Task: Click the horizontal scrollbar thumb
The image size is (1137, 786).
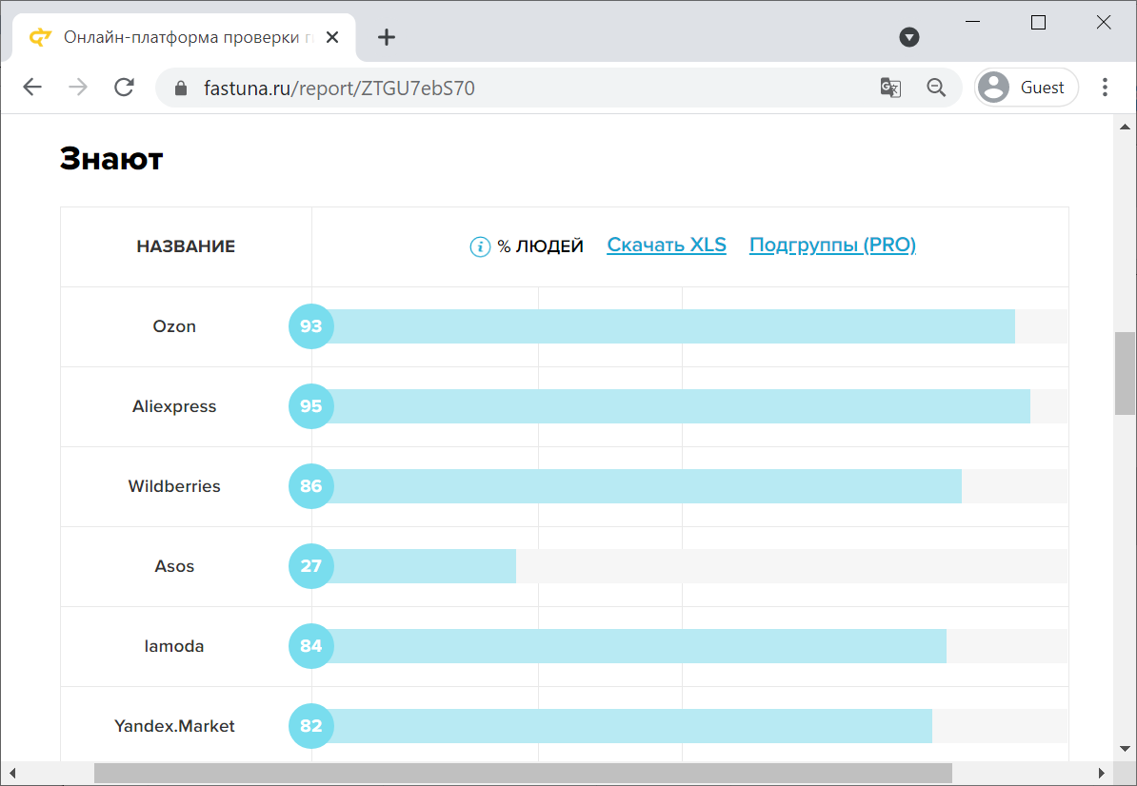Action: pos(523,773)
